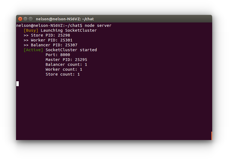The width and height of the screenshot is (229, 159).
Task: Click the orange [Busy] status label
Action: [31, 30]
